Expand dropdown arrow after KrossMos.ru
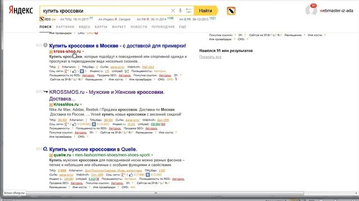359x201 pixels. (81, 105)
